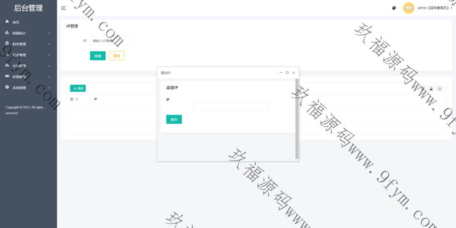Image resolution: width=456 pixels, height=228 pixels.
Task: Click the export icon in table toolbar
Action: [x=431, y=88]
